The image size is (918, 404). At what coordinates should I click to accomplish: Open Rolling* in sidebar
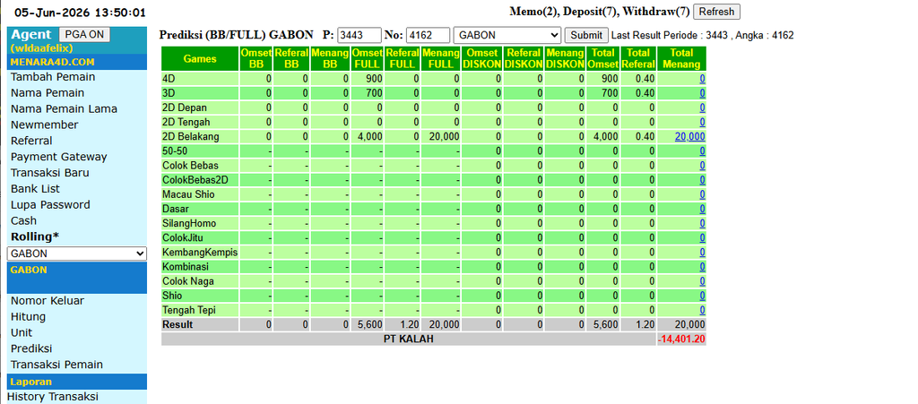point(35,236)
